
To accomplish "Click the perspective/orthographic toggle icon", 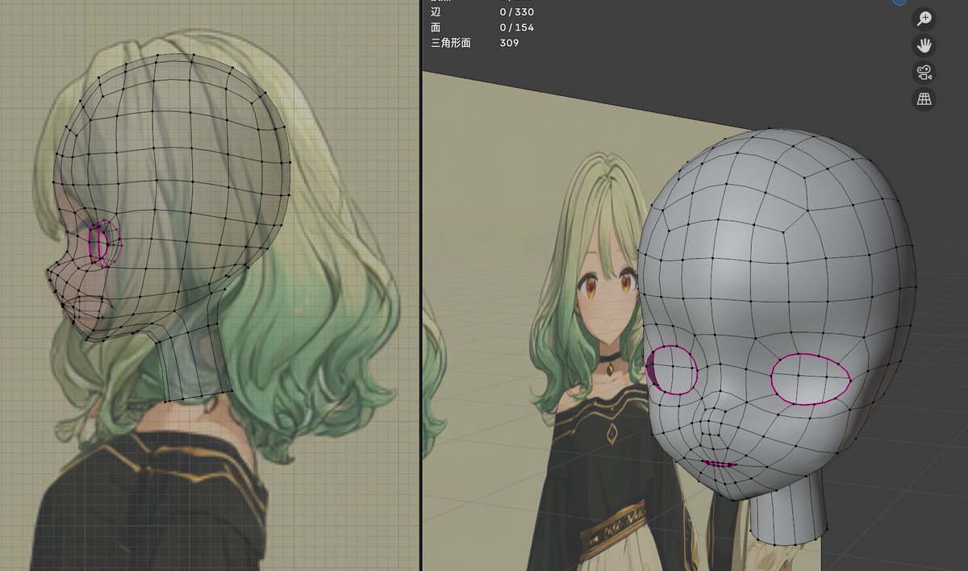I will (x=924, y=99).
